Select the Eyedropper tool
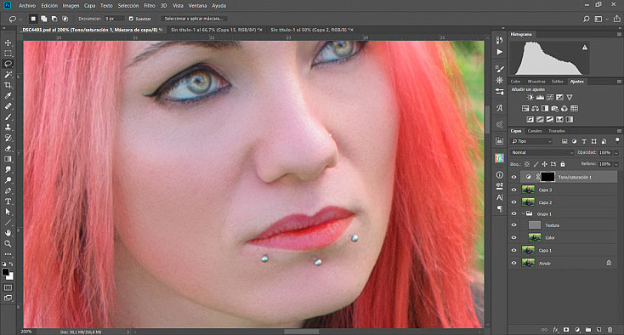This screenshot has height=335, width=624. (x=8, y=95)
